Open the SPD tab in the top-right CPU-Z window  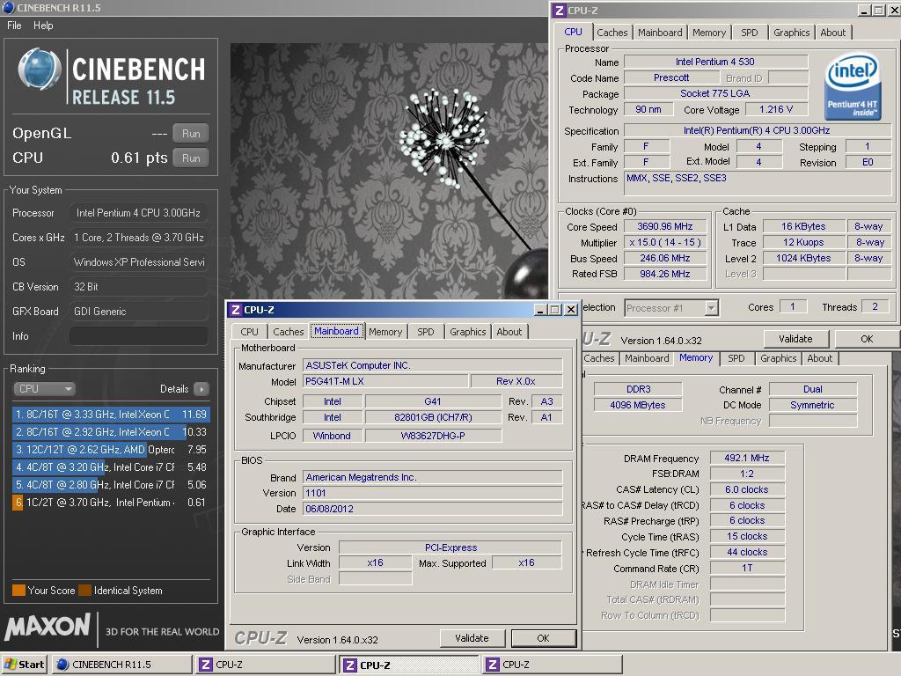coord(750,33)
